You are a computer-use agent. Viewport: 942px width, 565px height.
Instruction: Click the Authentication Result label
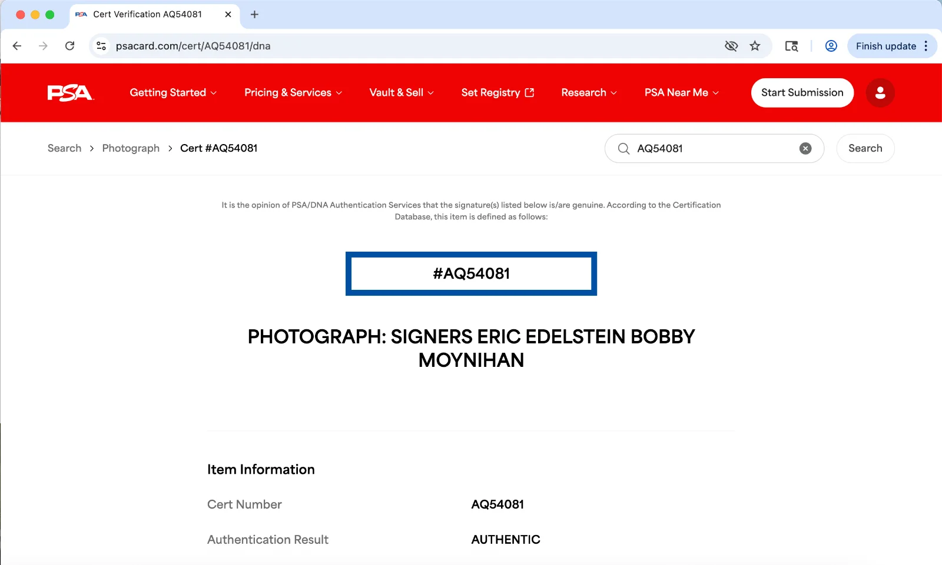tap(268, 540)
